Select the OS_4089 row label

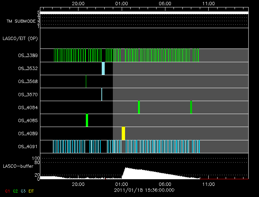click(28, 134)
